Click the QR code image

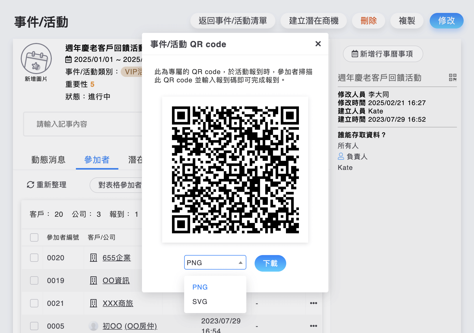[x=235, y=170]
